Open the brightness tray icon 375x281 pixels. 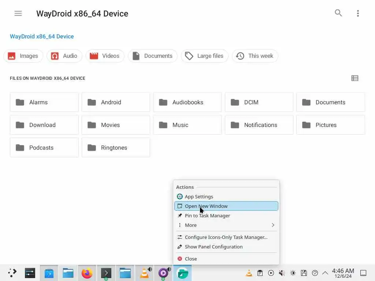click(293, 273)
